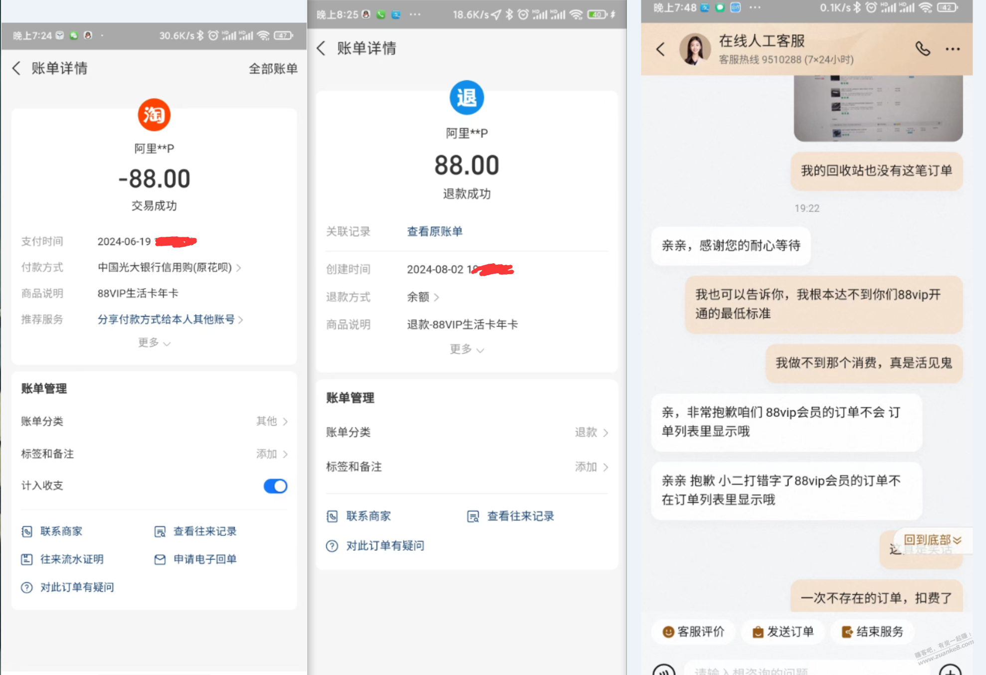Tap 88VIP生活卡年卡 product description
The width and height of the screenshot is (986, 675).
138,293
